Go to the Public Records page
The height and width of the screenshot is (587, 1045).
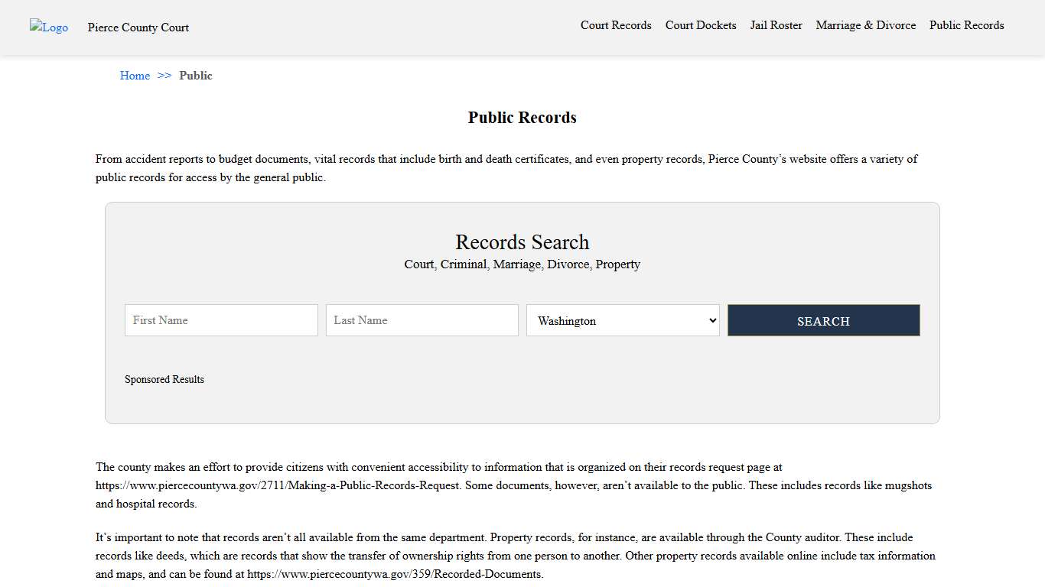(x=966, y=25)
